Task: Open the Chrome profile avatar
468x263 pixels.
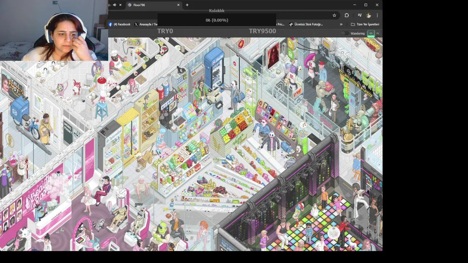Action: pos(369,15)
